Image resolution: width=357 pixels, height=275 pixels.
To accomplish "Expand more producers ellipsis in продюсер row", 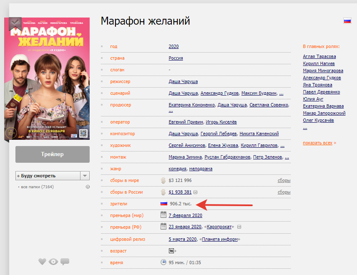I will [171, 111].
